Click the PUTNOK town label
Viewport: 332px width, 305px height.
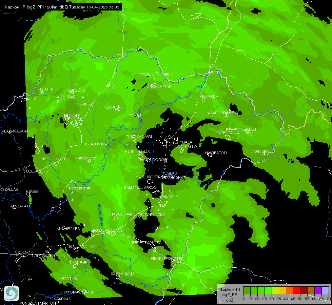(45, 89)
